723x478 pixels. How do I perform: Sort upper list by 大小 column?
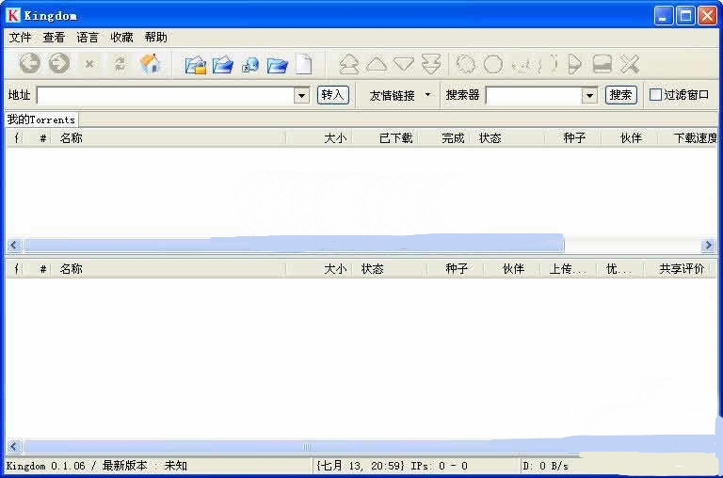point(319,137)
